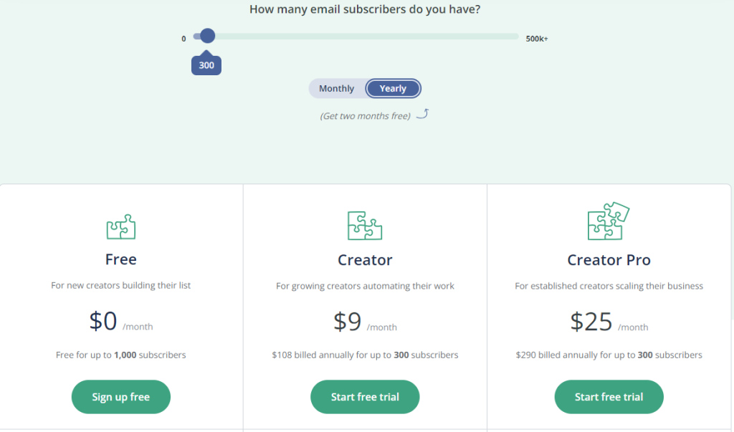Click the 'Get two months free' text
The image size is (734, 432).
point(365,116)
